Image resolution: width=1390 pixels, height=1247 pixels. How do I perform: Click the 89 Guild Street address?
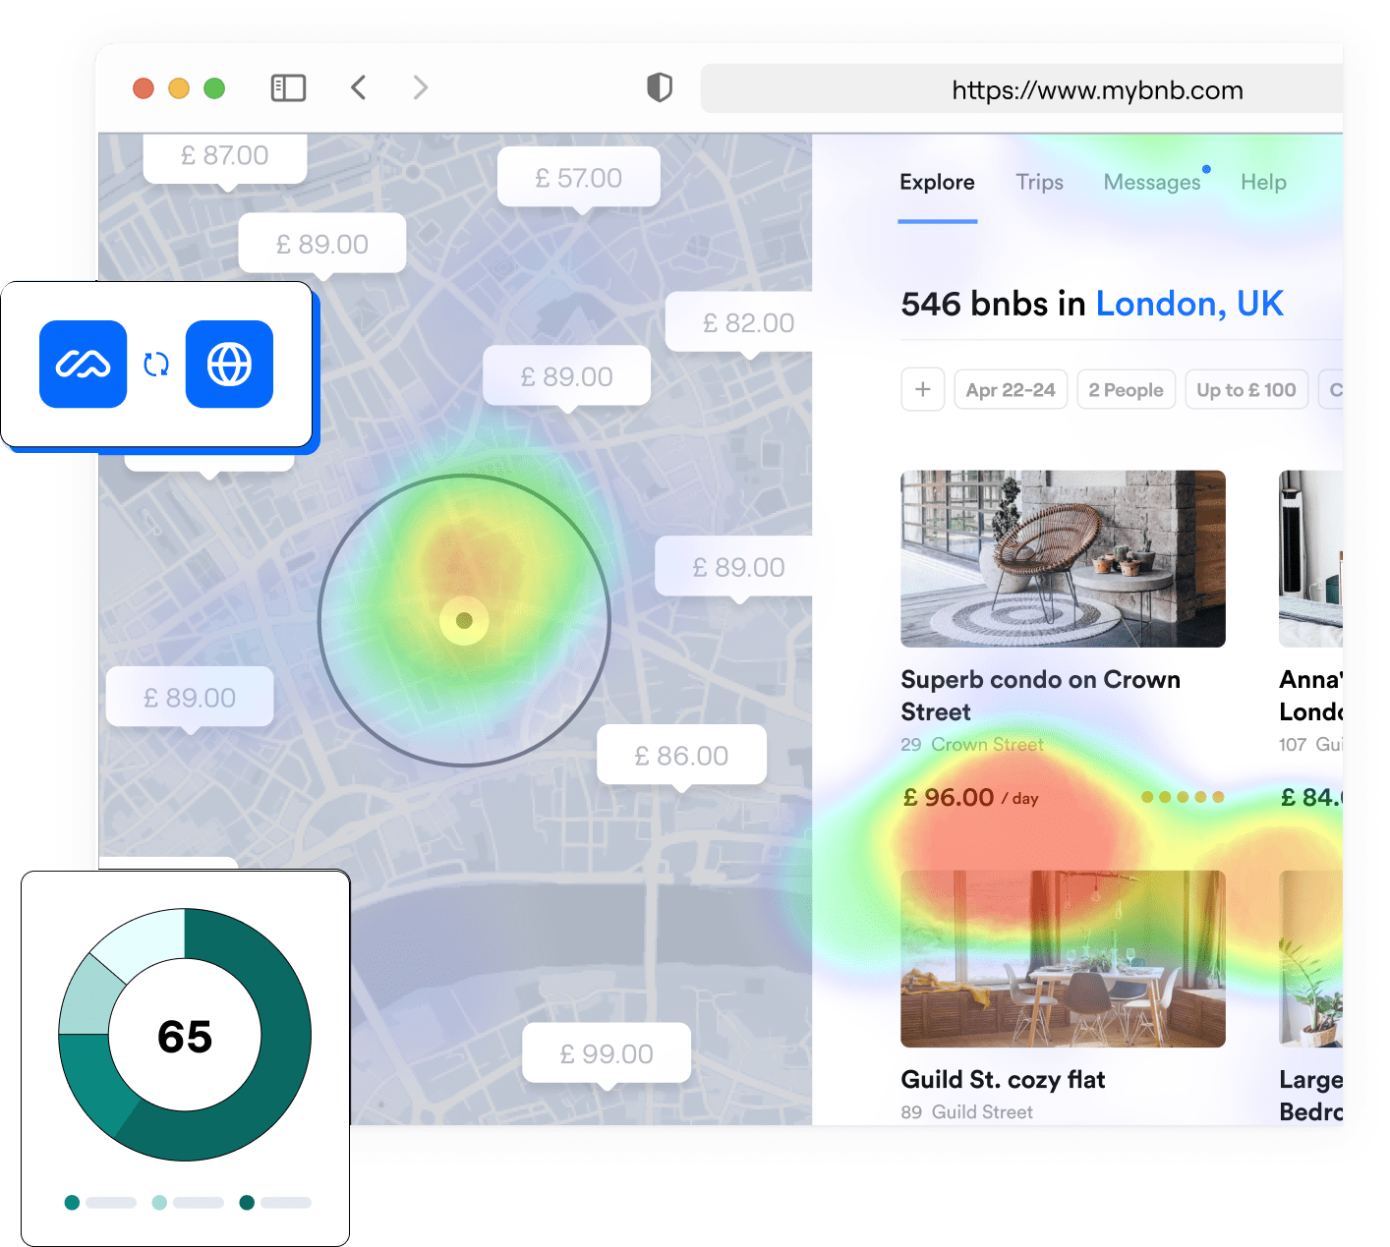[966, 1112]
